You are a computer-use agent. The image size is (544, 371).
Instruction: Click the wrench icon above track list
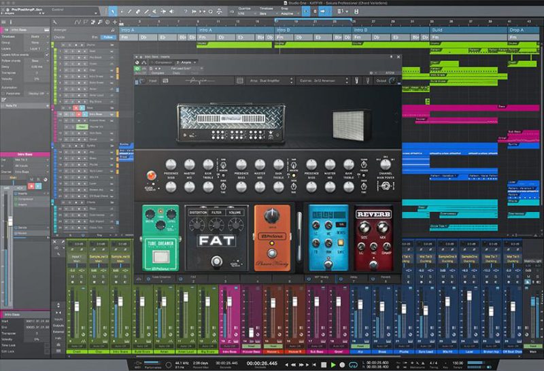55,22
